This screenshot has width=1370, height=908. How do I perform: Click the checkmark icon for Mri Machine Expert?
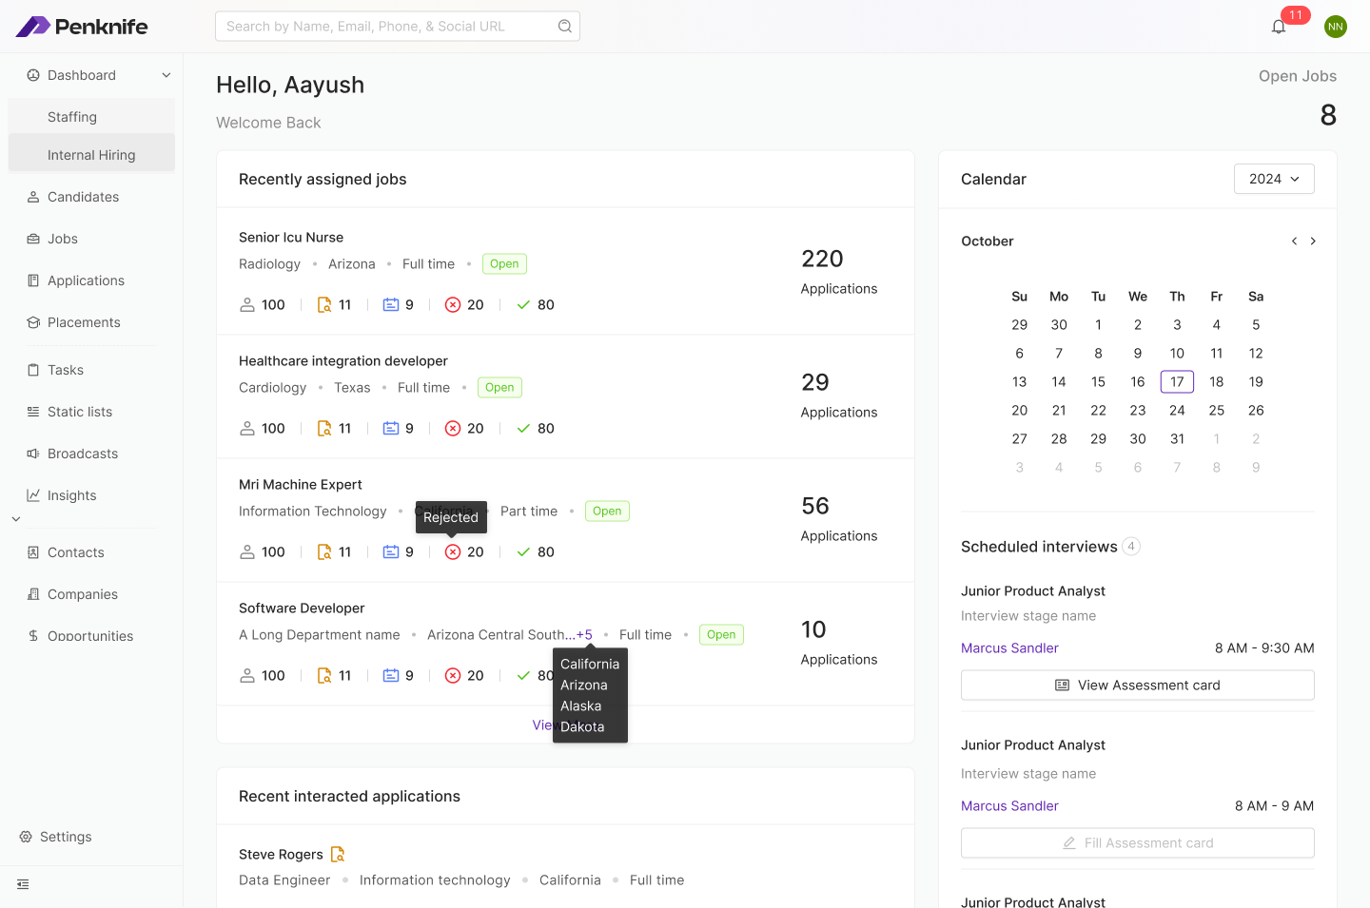point(523,552)
